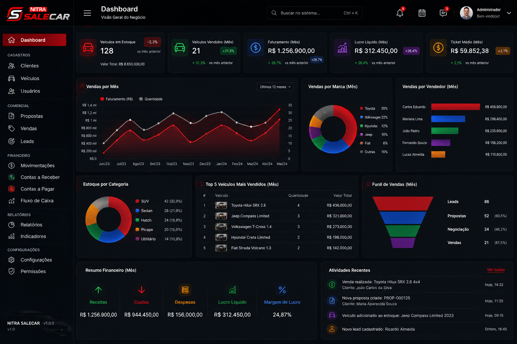Focus the Buscar no sistema search field
The image size is (517, 344).
315,13
